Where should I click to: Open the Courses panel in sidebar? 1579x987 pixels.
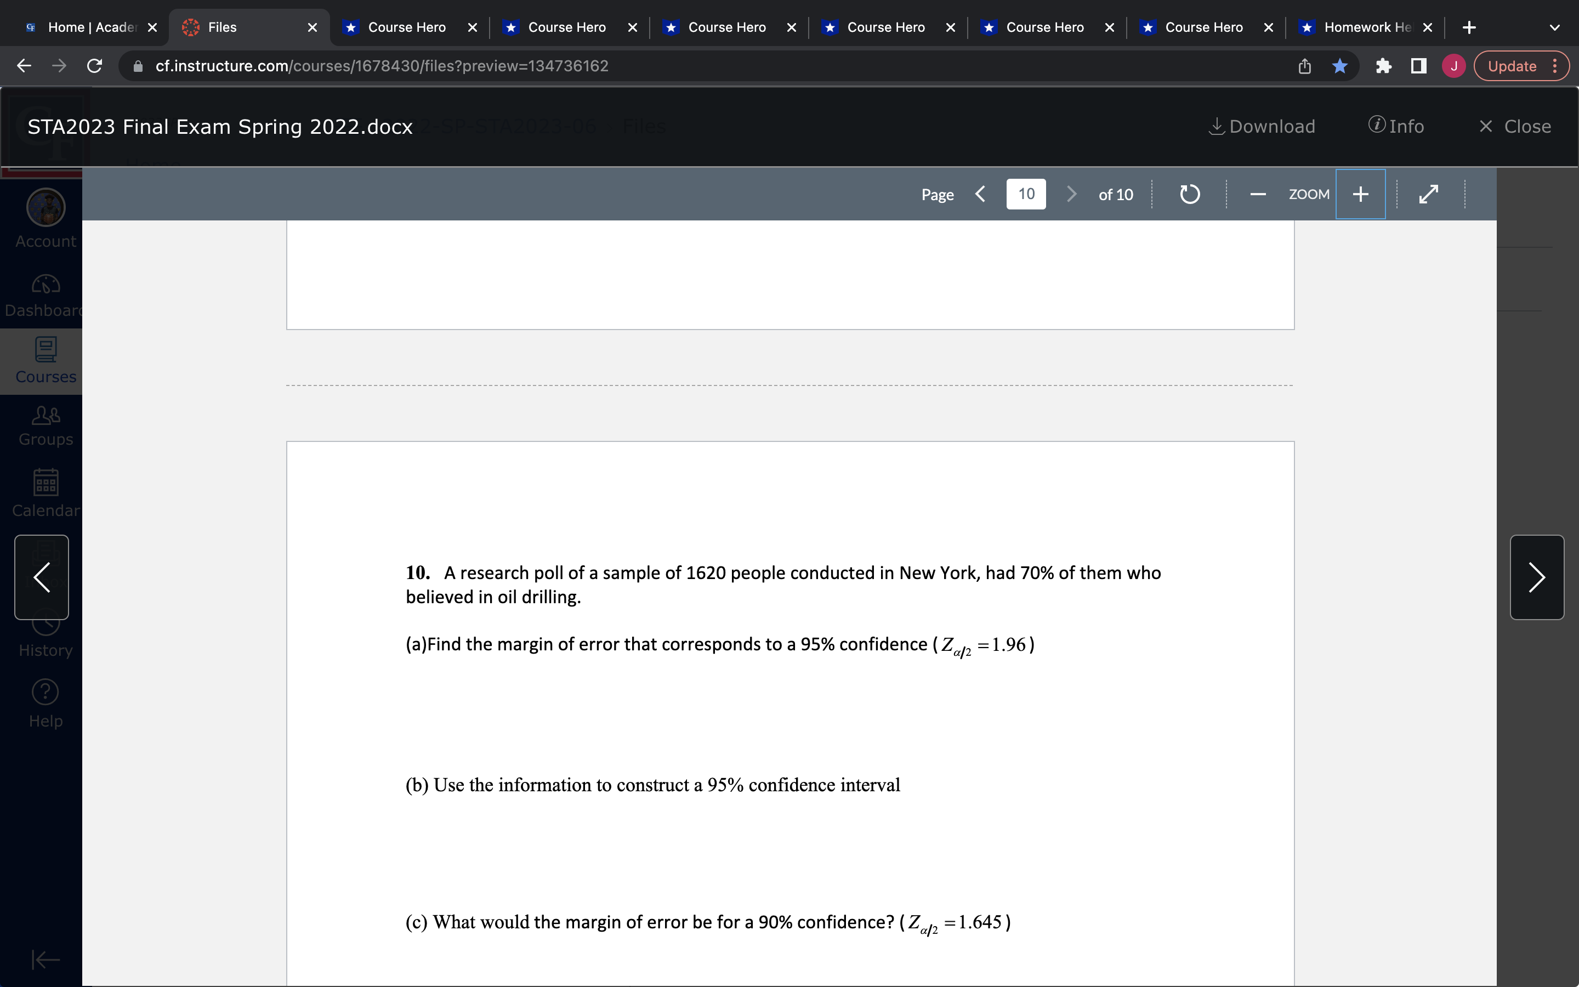click(44, 361)
